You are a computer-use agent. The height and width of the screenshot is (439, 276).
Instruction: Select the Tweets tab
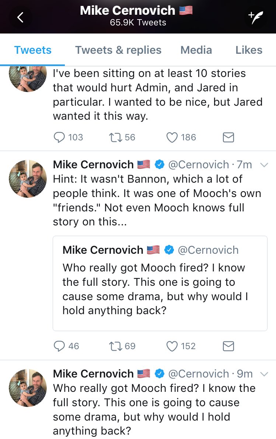coord(33,50)
